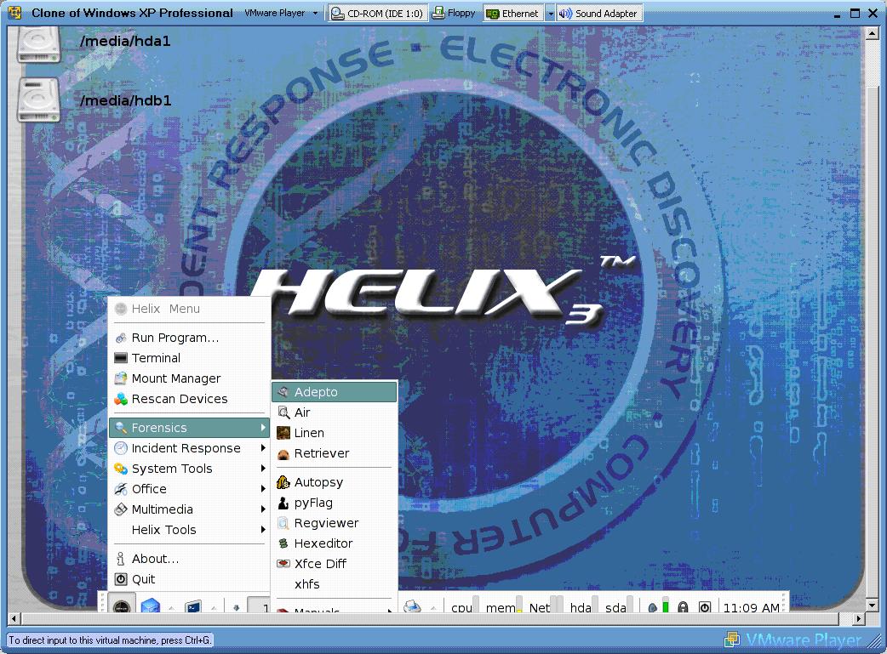Toggle the CD-ROM (IDE 1:0) device

(x=378, y=13)
